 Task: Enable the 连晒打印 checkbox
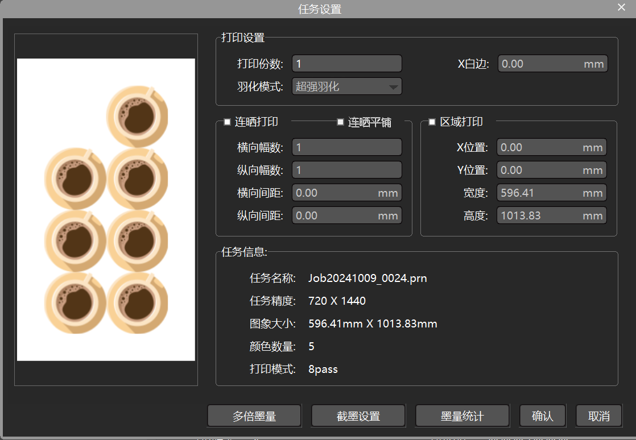227,122
